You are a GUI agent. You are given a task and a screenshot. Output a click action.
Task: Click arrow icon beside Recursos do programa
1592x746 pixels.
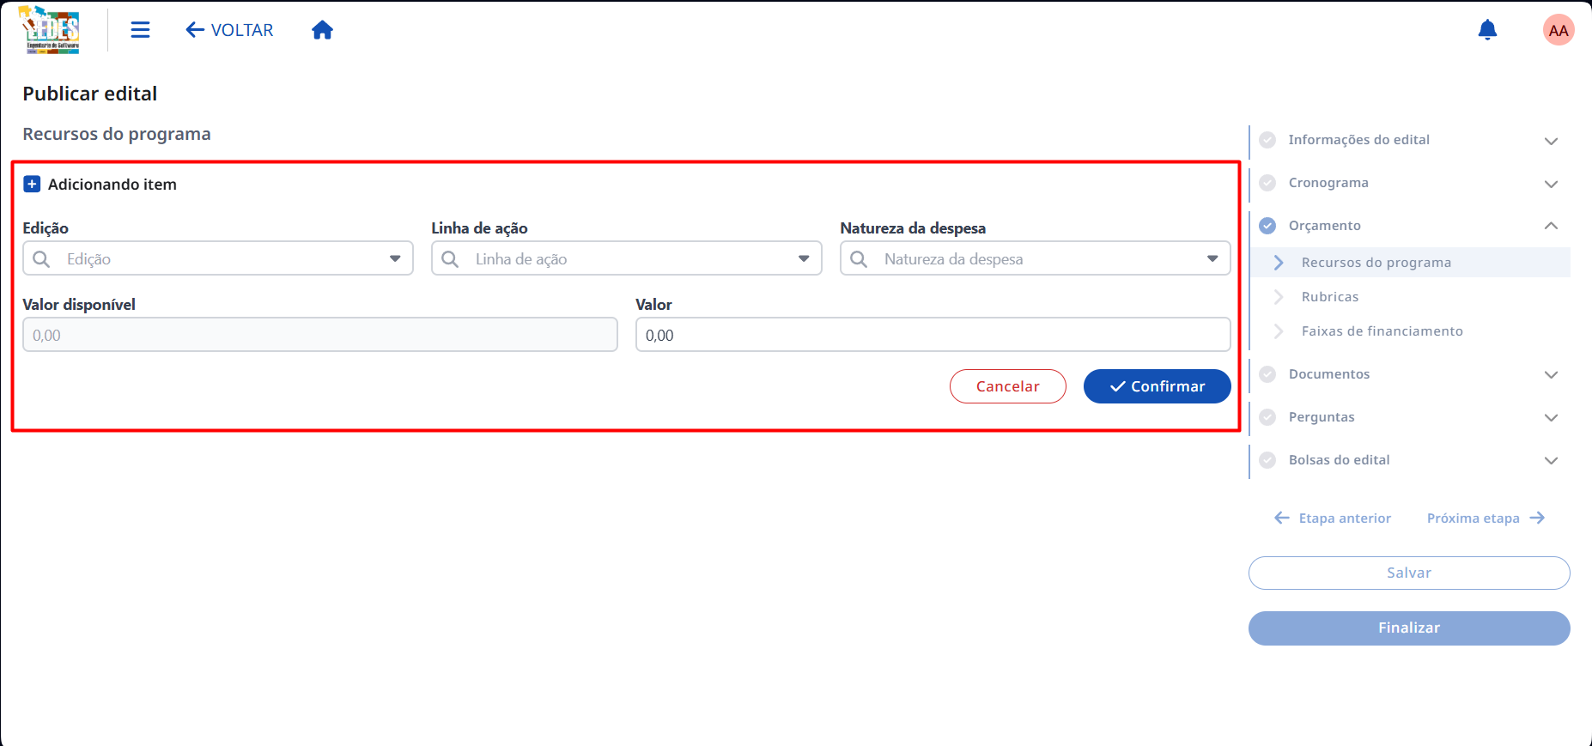pos(1279,263)
